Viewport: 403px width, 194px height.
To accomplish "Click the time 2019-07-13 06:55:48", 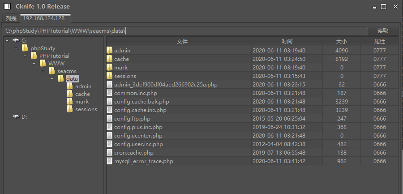I will [x=279, y=153].
